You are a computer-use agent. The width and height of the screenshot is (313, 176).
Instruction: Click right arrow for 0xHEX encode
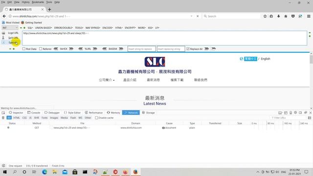[x=71, y=49]
